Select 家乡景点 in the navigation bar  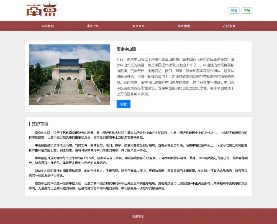tap(138, 26)
